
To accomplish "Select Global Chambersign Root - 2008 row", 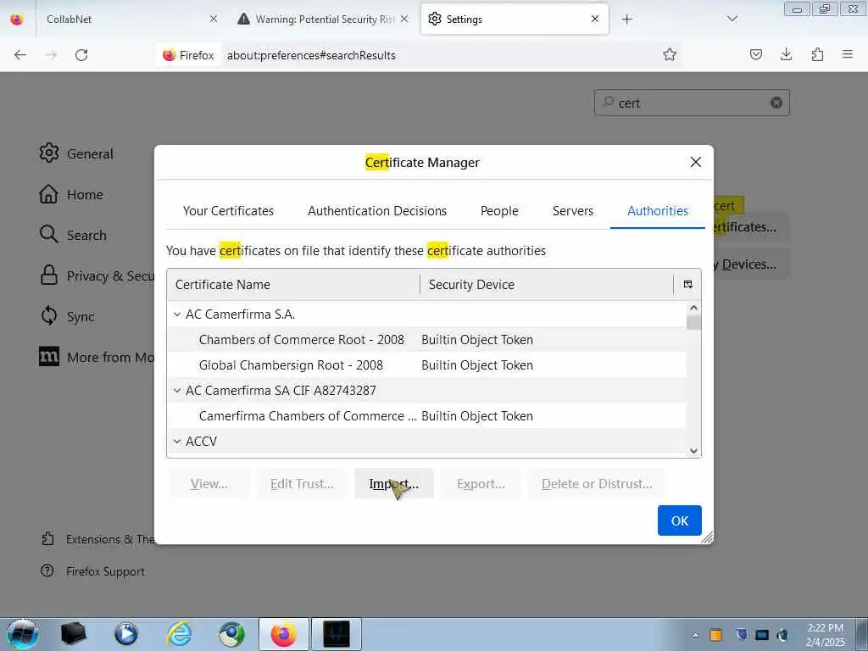I will (427, 365).
